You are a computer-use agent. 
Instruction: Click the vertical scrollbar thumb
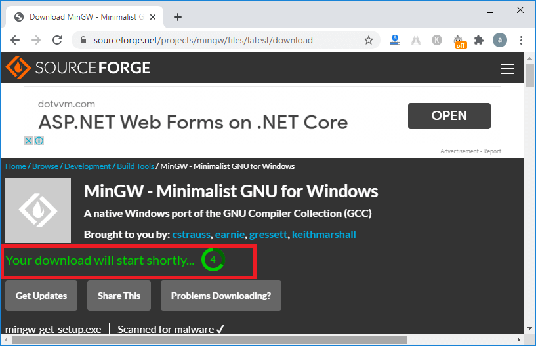(529, 75)
